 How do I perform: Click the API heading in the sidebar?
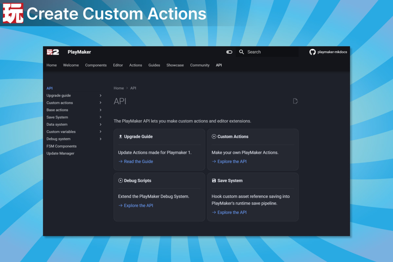tap(49, 88)
